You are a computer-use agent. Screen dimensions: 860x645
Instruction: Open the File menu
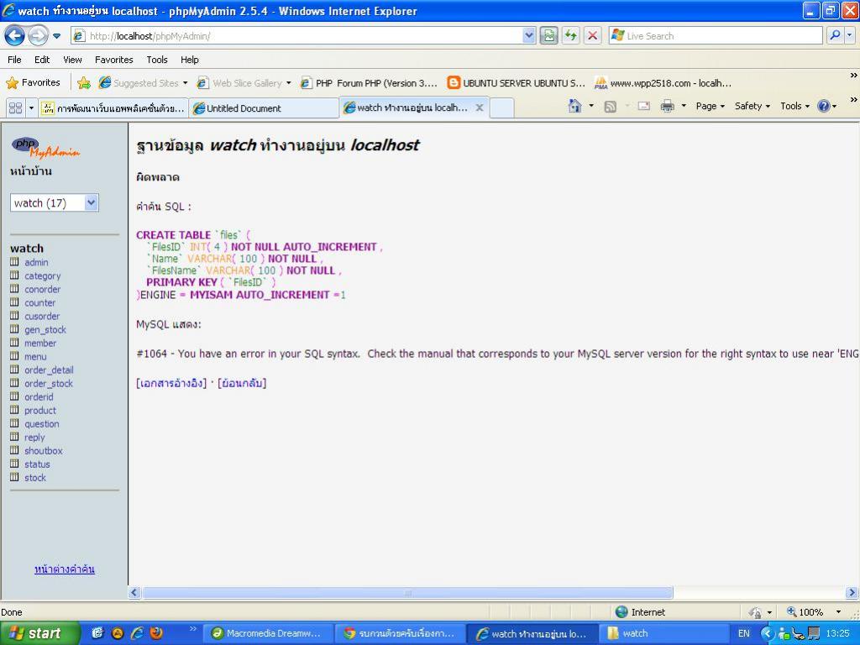tap(15, 60)
